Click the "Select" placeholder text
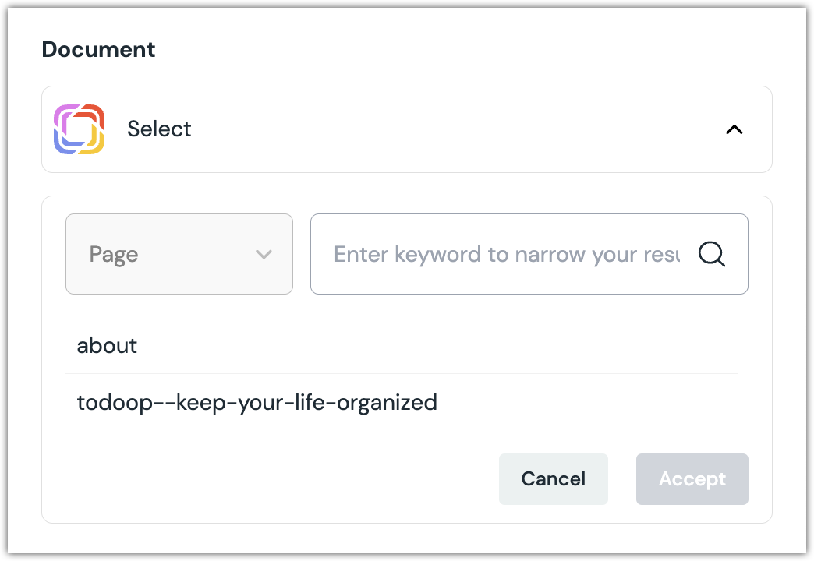The height and width of the screenshot is (561, 814). coord(159,129)
